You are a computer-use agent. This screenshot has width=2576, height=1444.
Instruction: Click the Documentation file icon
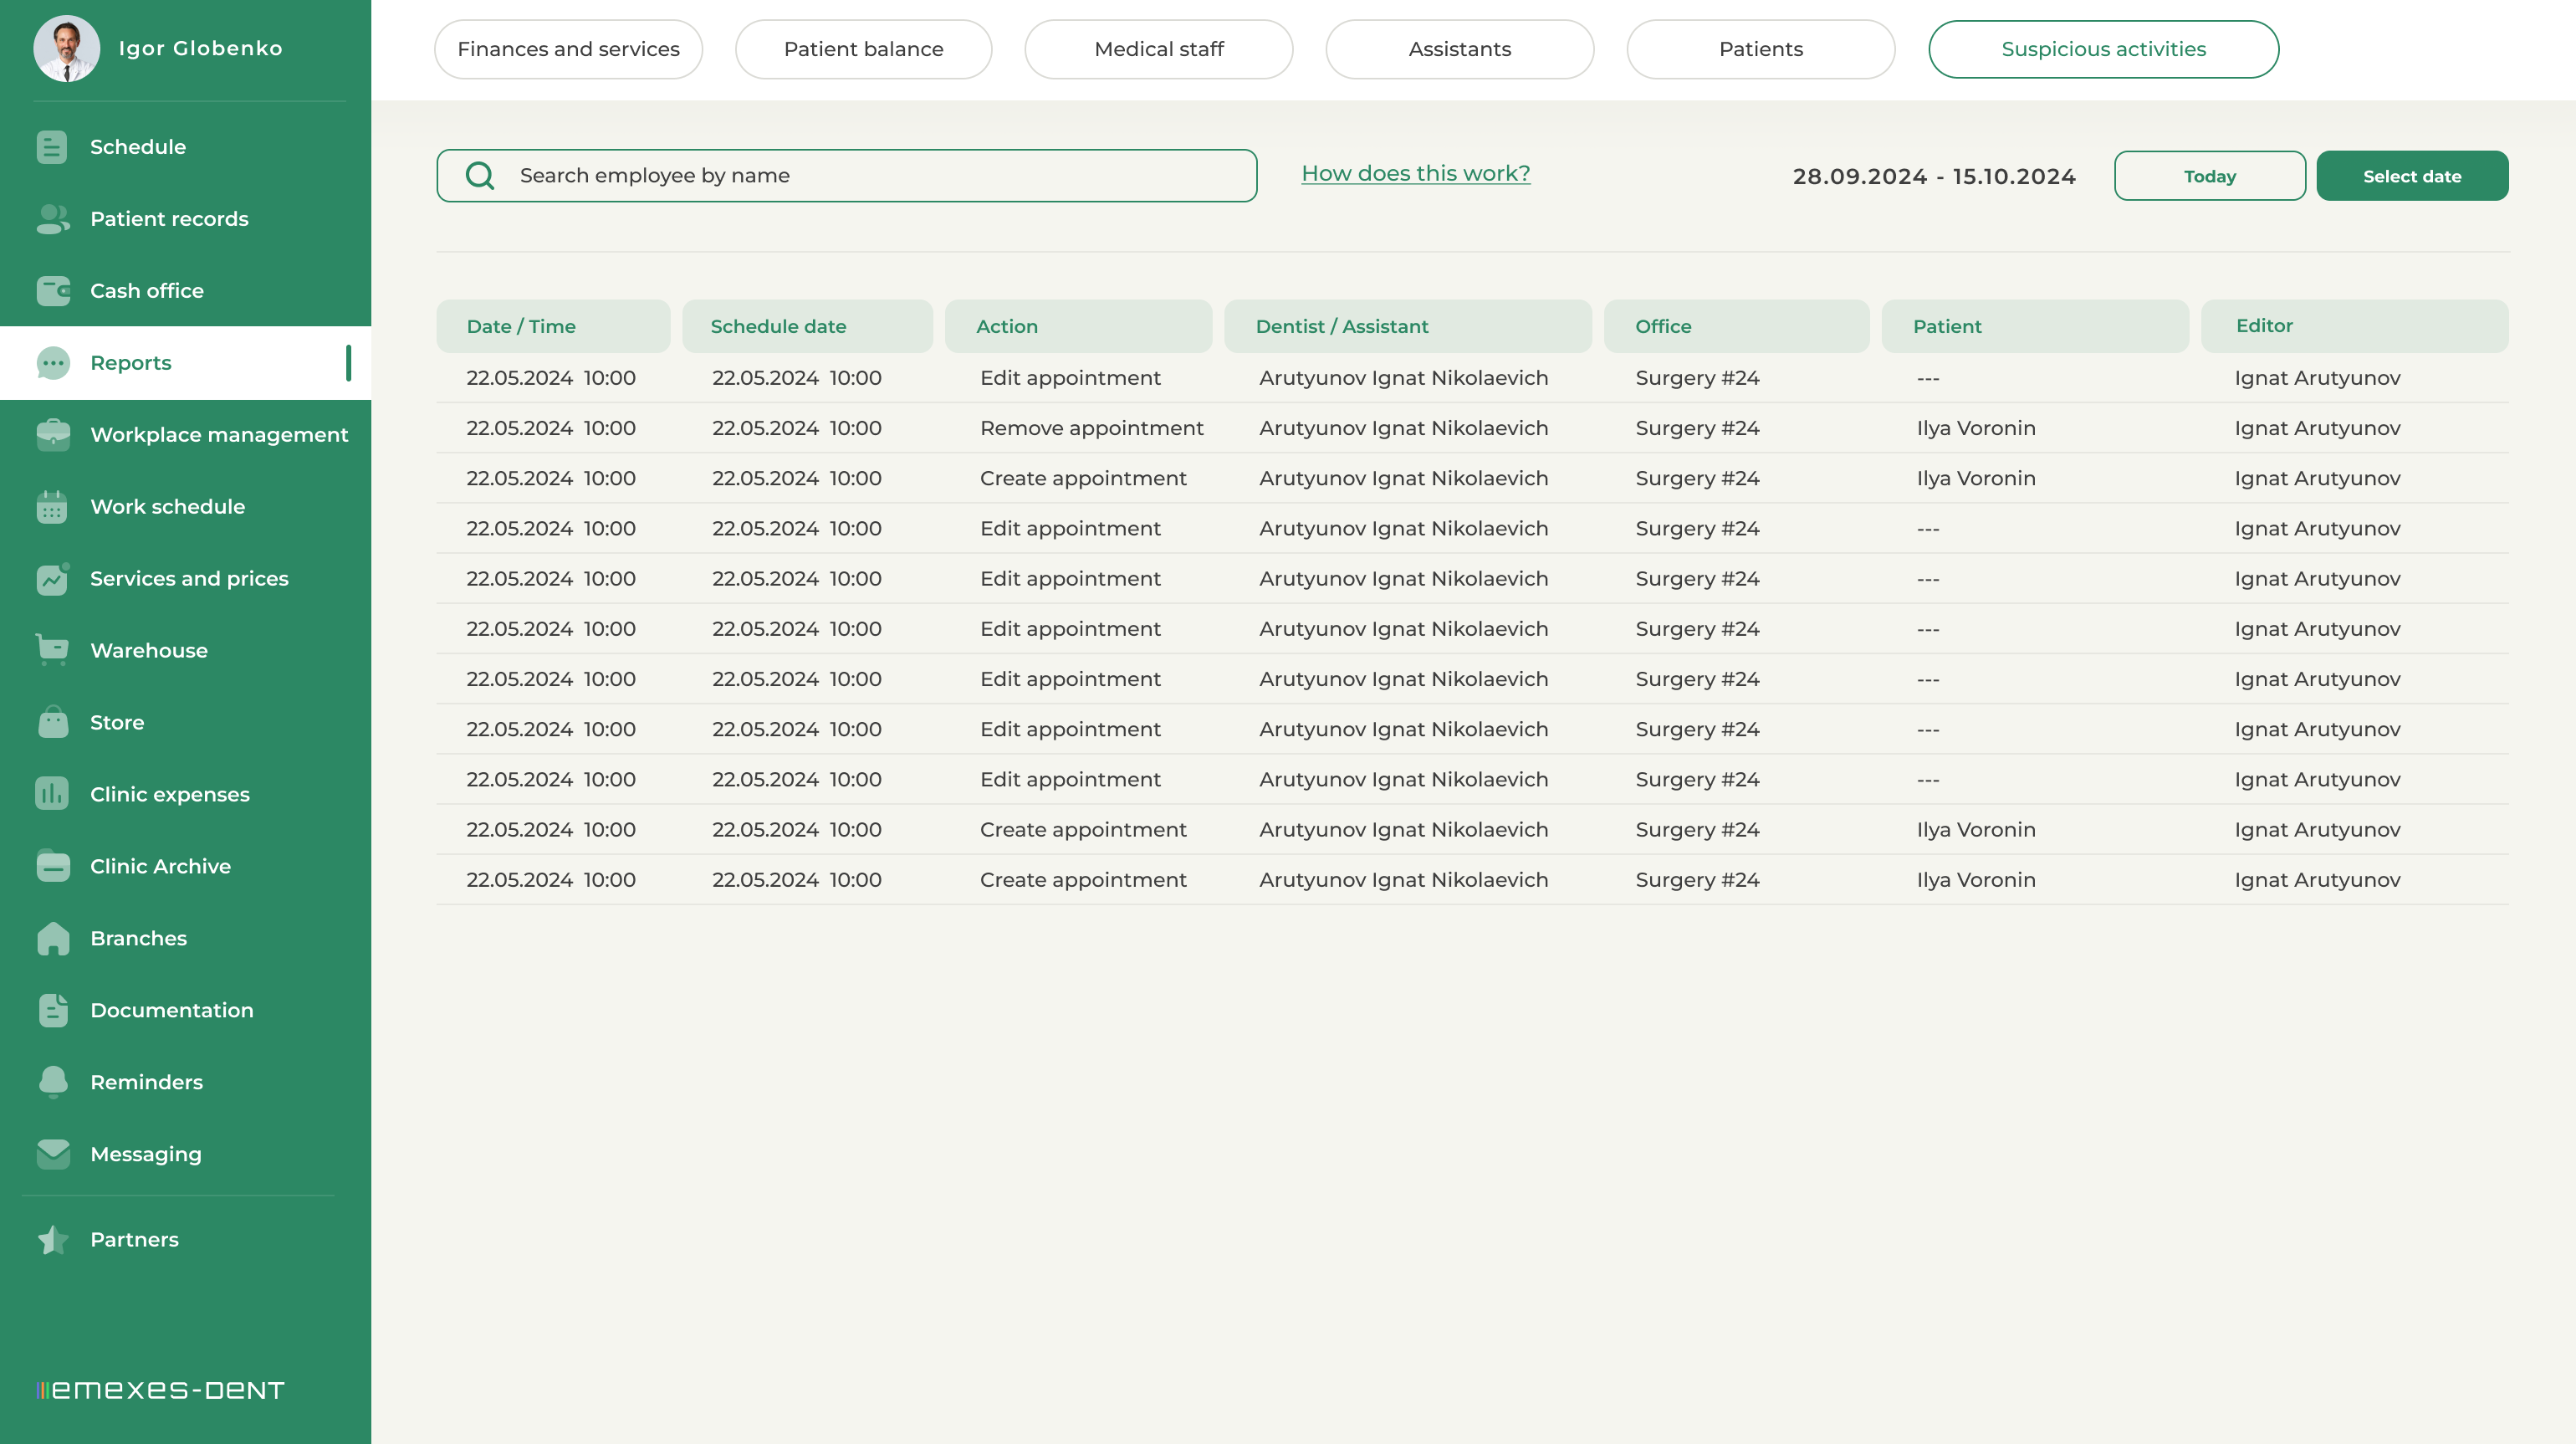pos(52,1010)
